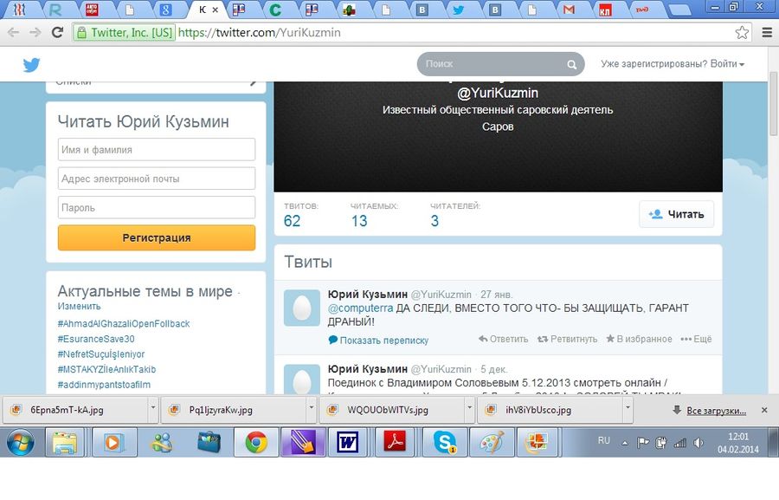Click the 'Имя и фамилия' input field
This screenshot has height=500, width=779.
(157, 150)
